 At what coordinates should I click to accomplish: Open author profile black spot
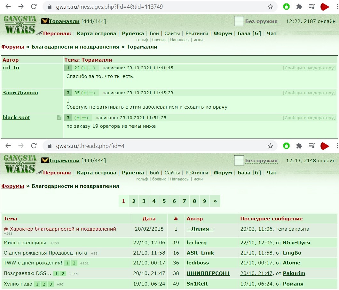[x=16, y=118]
